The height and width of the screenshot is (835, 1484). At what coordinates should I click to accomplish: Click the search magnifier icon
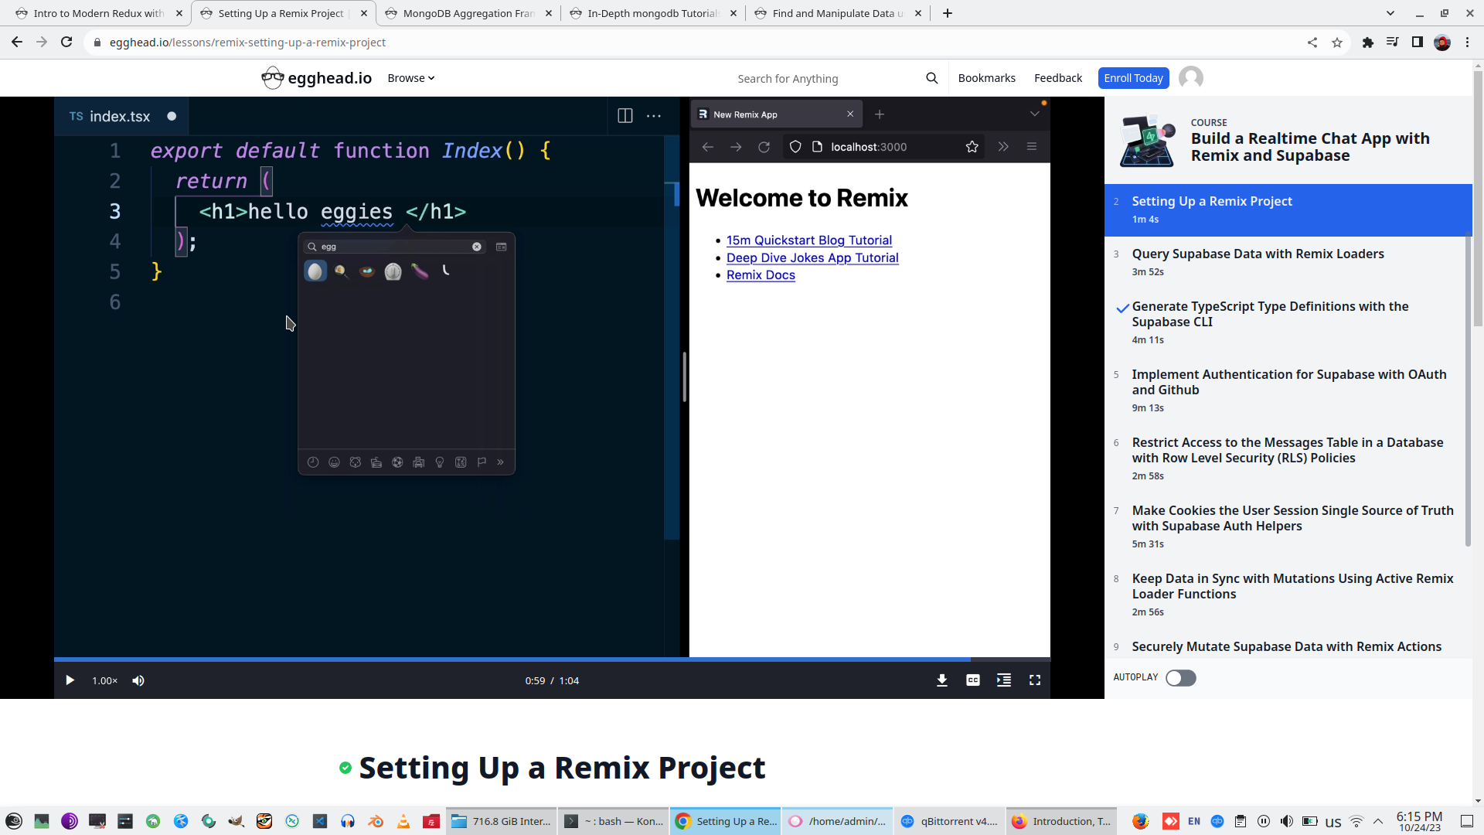click(x=931, y=78)
